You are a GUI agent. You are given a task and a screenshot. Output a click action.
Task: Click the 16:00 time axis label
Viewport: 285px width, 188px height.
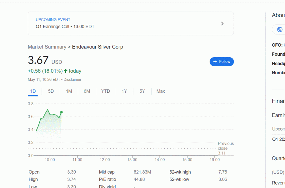(x=215, y=160)
